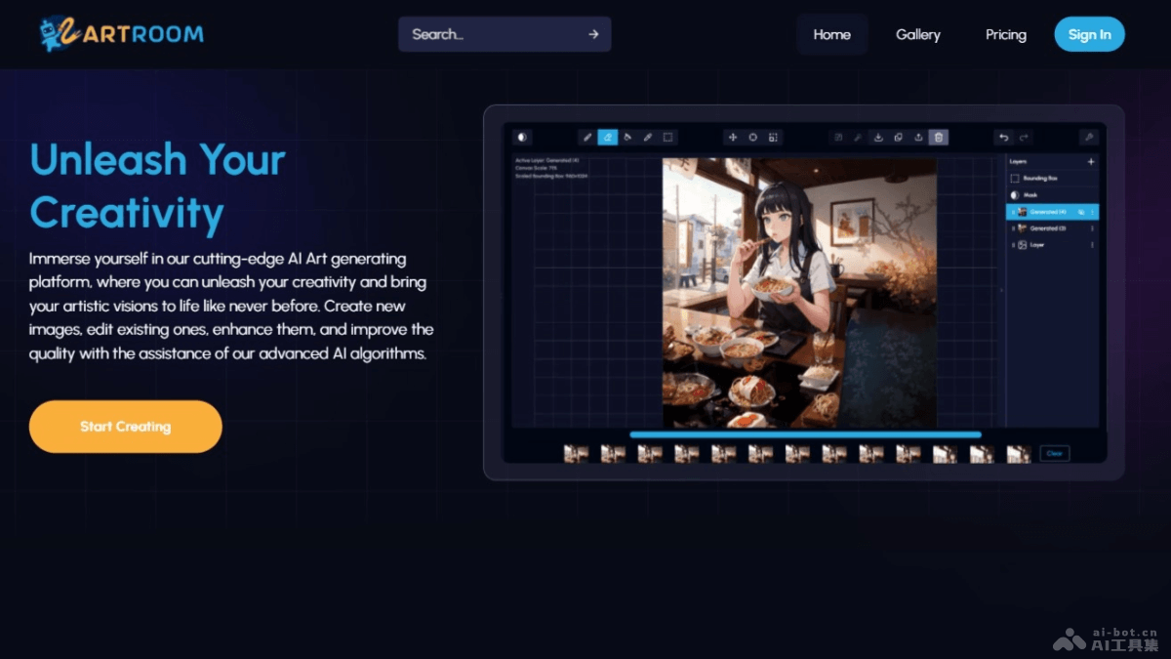
Task: Toggle the Mask layer icon
Action: tap(1015, 195)
